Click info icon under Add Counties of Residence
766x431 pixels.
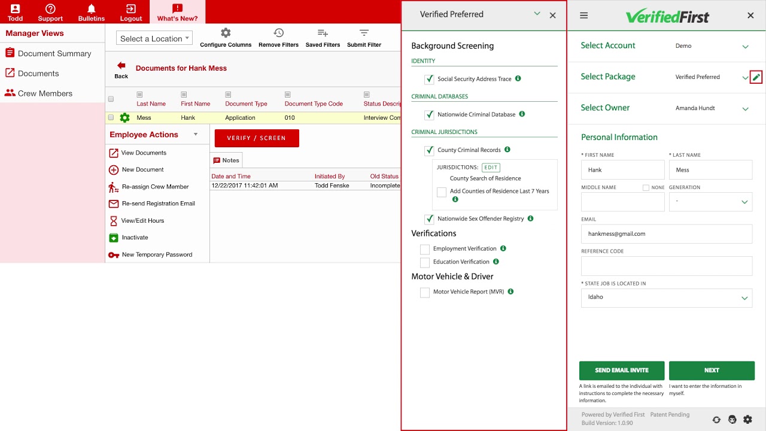click(455, 199)
